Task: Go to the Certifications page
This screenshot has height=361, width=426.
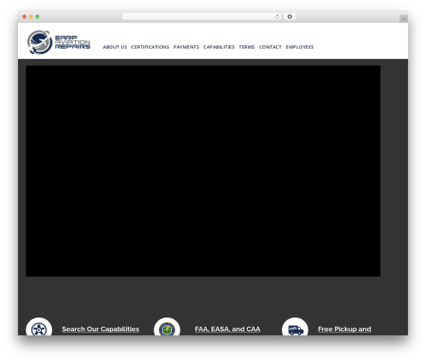Action: 150,47
